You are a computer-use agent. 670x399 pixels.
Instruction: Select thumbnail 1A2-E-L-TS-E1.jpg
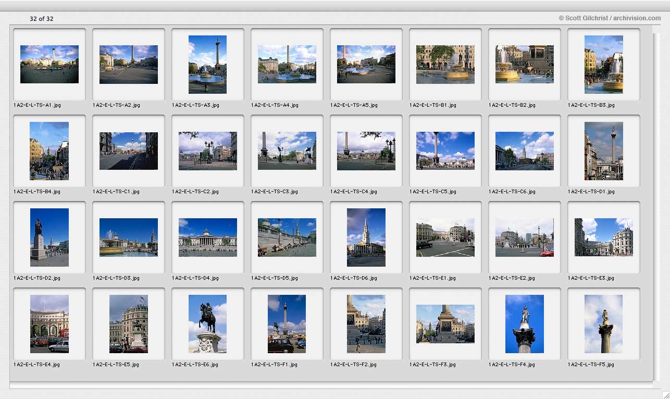(445, 237)
